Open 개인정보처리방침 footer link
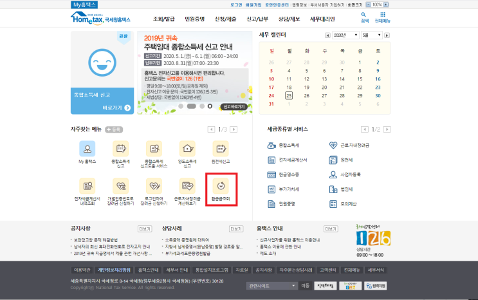 [x=114, y=270]
